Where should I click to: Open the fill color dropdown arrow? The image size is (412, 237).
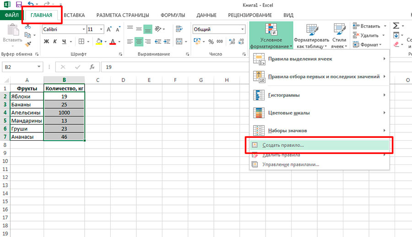[105, 42]
